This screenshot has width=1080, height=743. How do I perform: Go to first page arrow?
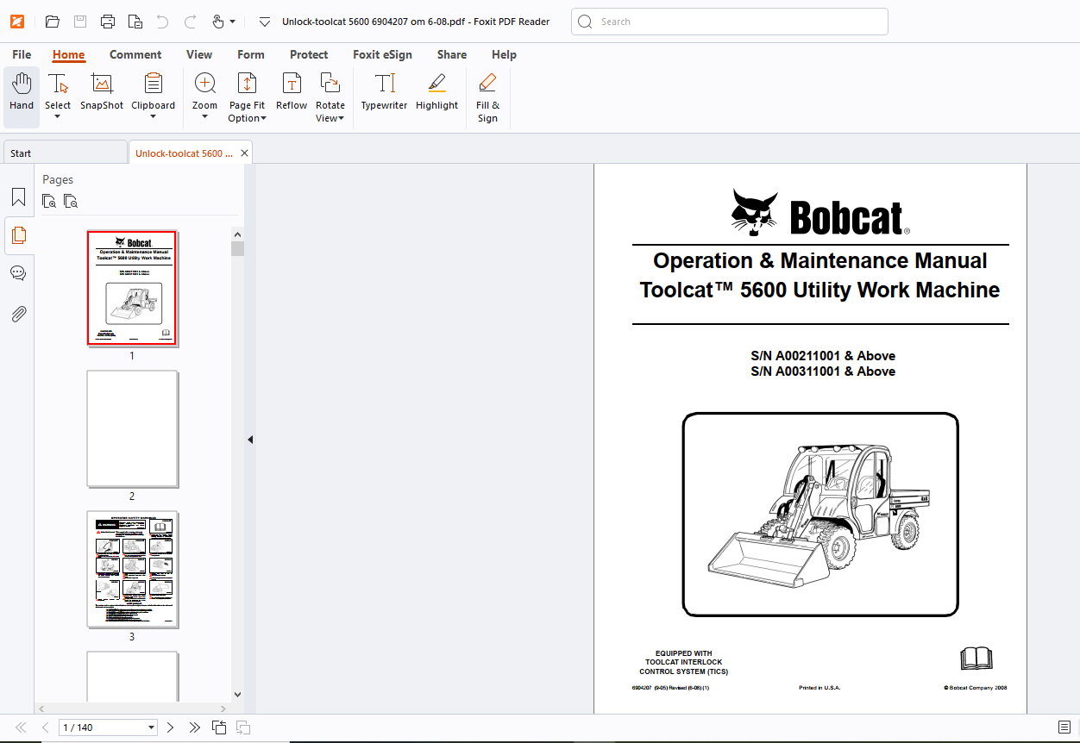click(21, 727)
